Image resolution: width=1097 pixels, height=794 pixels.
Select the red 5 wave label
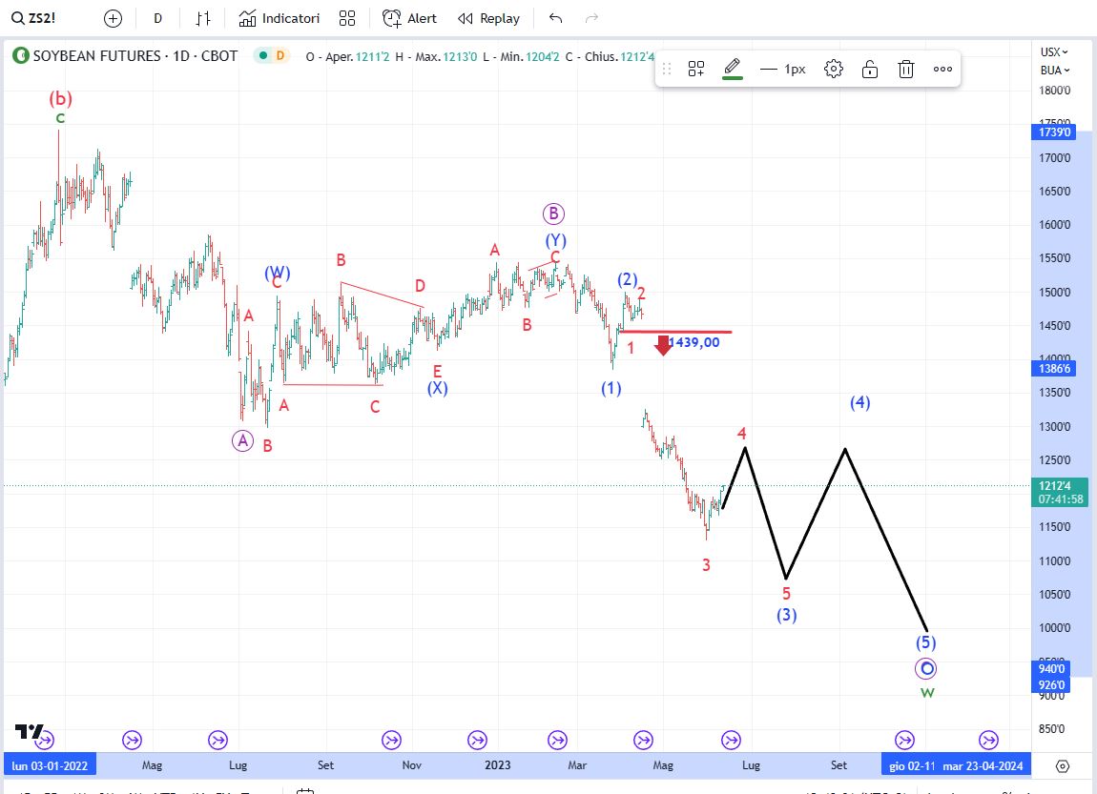click(x=786, y=594)
